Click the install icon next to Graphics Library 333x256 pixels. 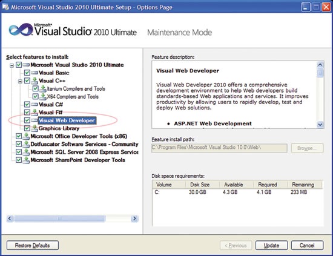point(35,128)
